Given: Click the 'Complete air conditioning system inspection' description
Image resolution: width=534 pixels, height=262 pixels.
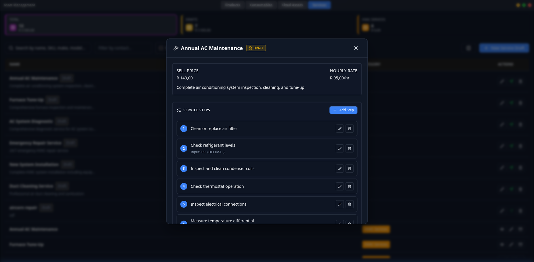Looking at the screenshot, I should tap(240, 87).
